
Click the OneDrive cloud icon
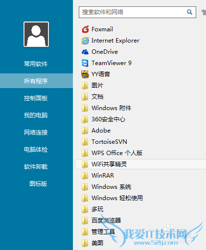(x=85, y=52)
